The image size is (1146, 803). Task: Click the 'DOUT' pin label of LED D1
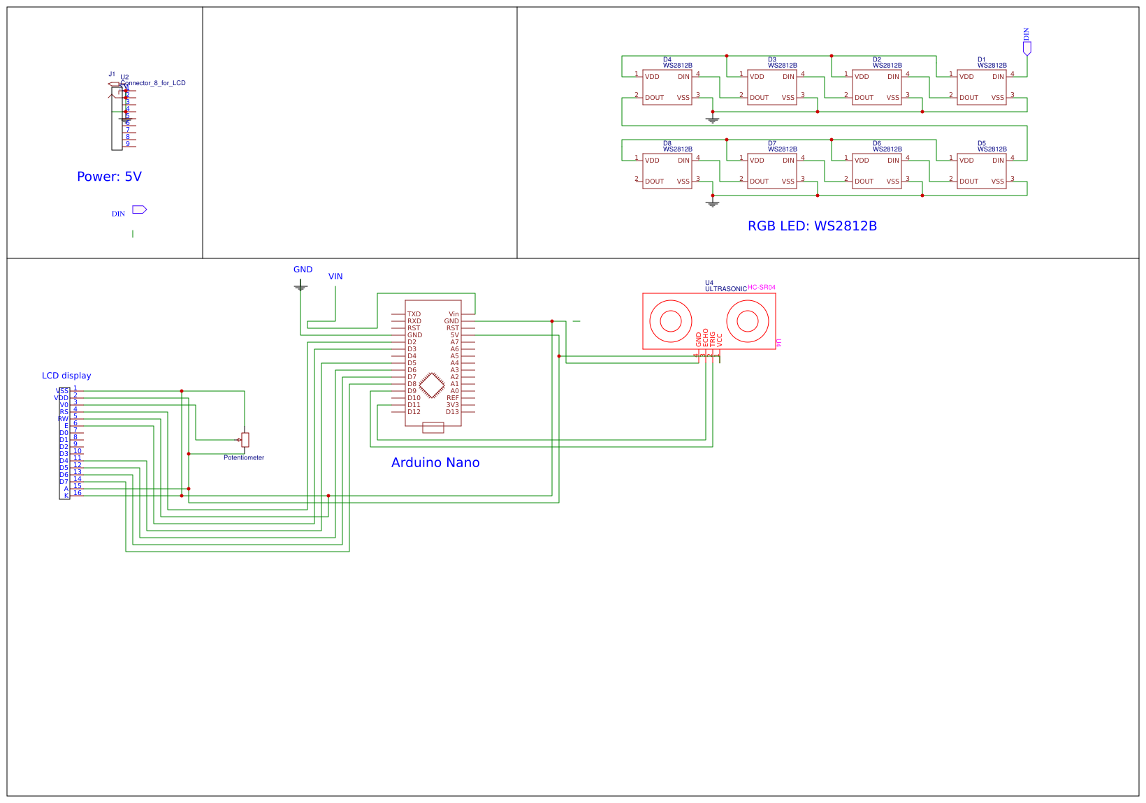[x=969, y=98]
